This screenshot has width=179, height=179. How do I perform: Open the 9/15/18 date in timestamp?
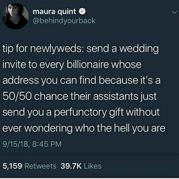click(x=15, y=144)
